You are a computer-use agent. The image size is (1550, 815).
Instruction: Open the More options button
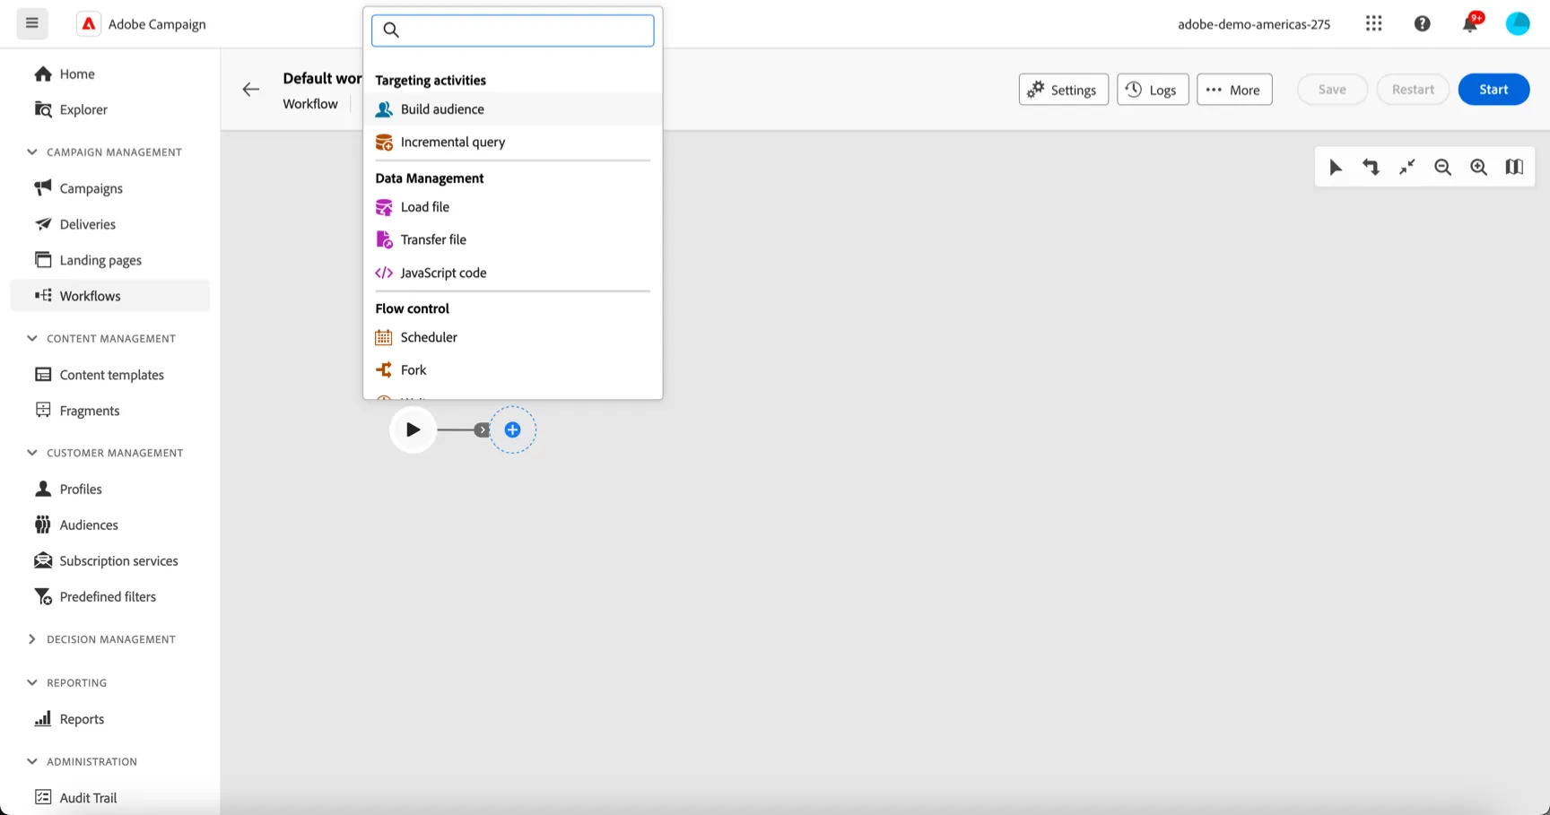click(x=1234, y=90)
